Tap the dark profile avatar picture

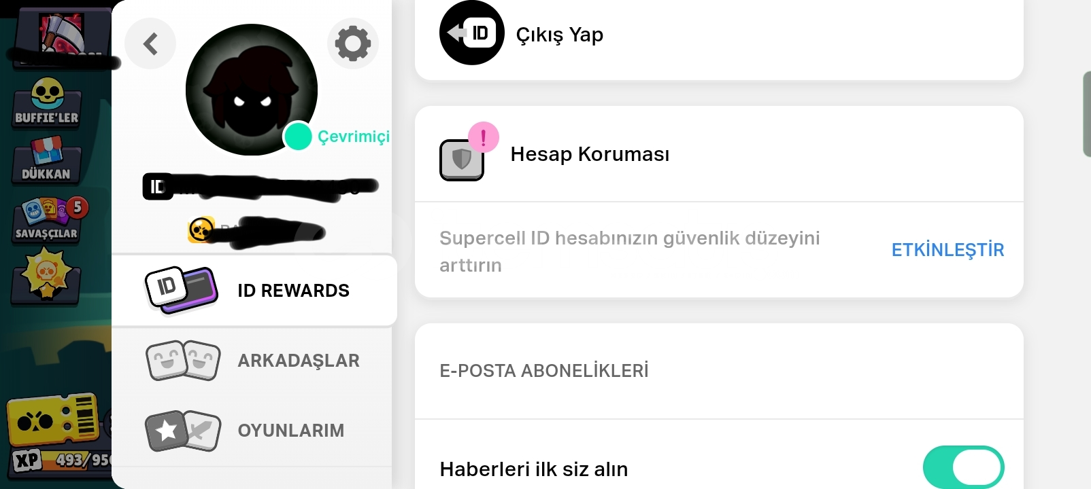pos(252,90)
